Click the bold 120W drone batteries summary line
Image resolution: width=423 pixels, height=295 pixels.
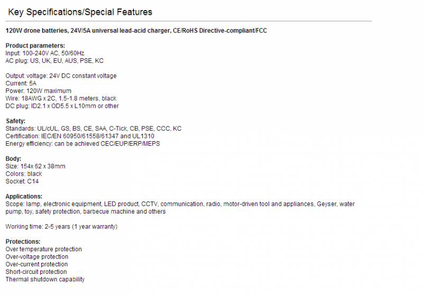click(136, 31)
